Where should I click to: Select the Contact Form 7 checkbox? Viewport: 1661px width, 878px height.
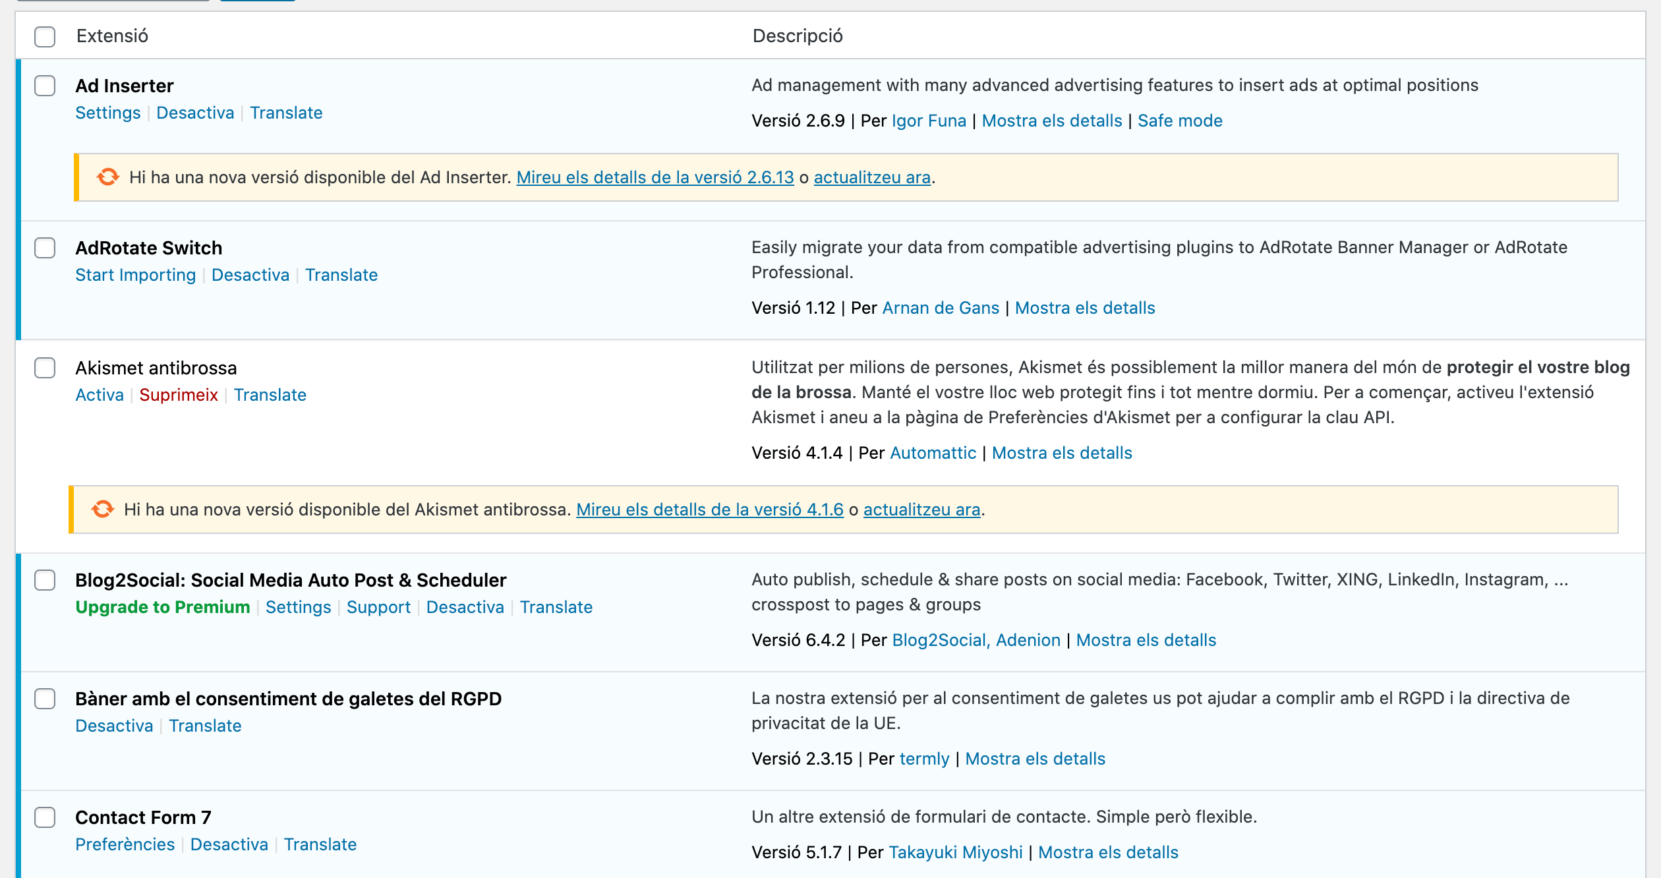pyautogui.click(x=45, y=817)
